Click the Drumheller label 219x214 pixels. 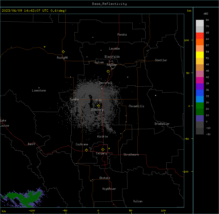[x=162, y=124]
